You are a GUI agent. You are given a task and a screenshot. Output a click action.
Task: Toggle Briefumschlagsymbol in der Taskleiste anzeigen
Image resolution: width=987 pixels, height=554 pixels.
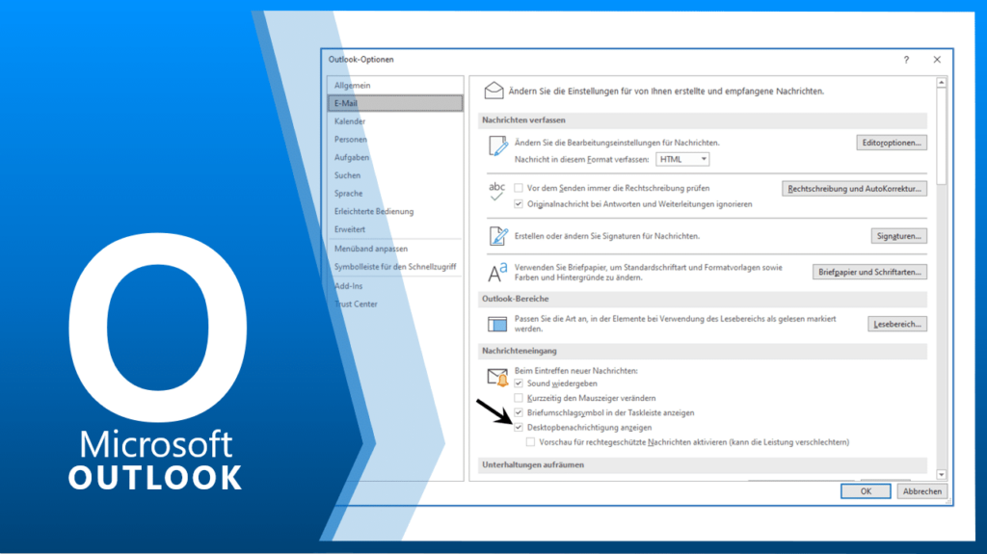[x=518, y=413]
